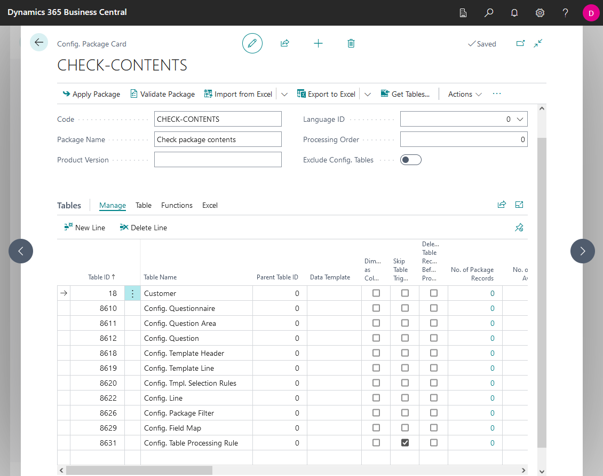This screenshot has height=476, width=603.
Task: Click the share icon next to the pencil
Action: click(285, 43)
